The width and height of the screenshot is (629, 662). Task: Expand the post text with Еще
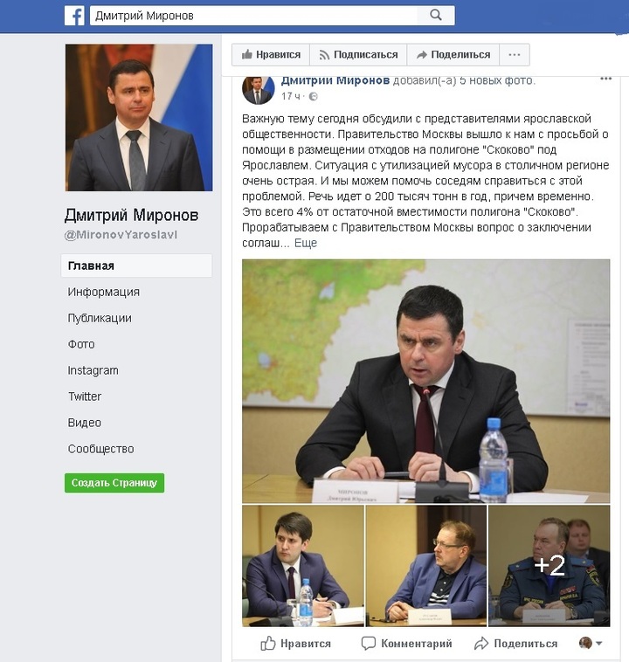point(306,243)
